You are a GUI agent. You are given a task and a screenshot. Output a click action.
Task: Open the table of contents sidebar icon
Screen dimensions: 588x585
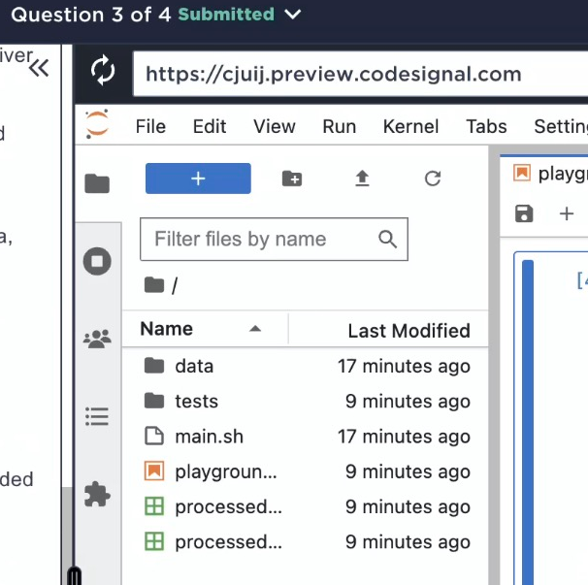[97, 416]
